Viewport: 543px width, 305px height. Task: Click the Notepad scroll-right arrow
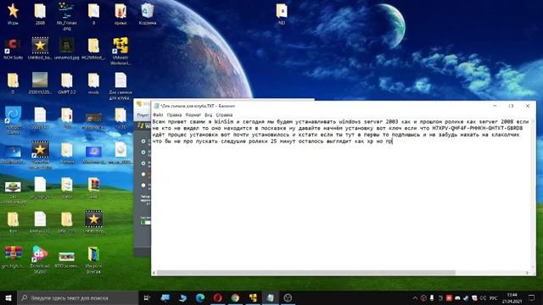[528, 273]
